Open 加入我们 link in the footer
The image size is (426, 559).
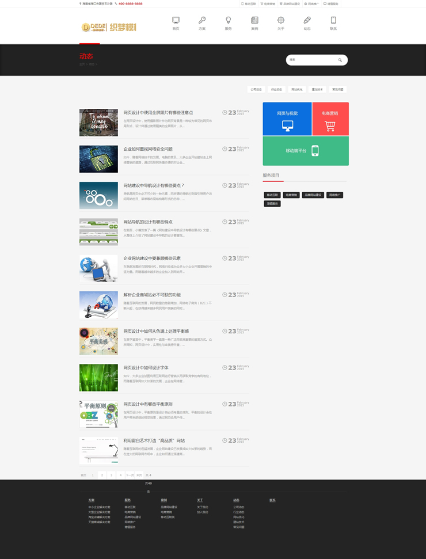tap(203, 512)
